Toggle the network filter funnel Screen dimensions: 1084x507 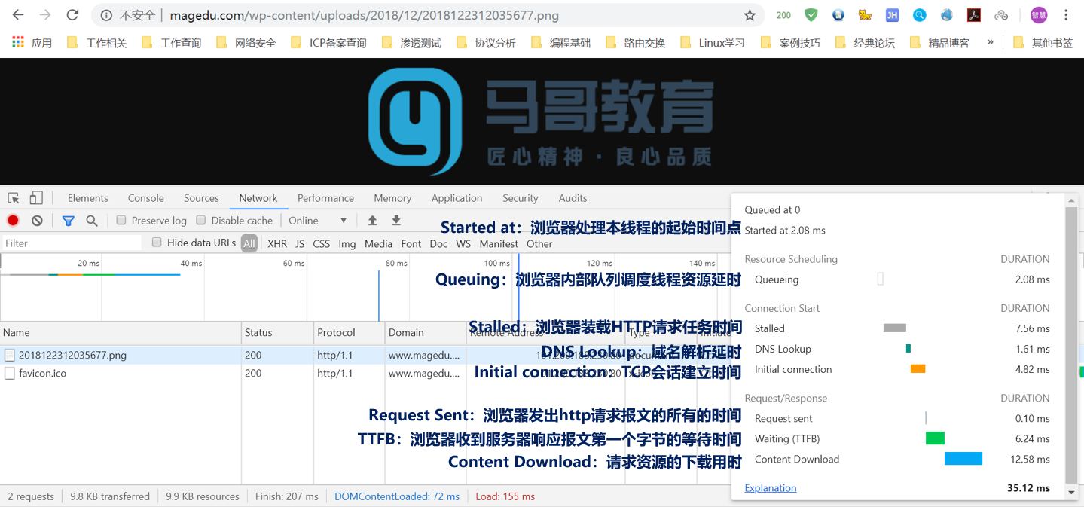(68, 221)
